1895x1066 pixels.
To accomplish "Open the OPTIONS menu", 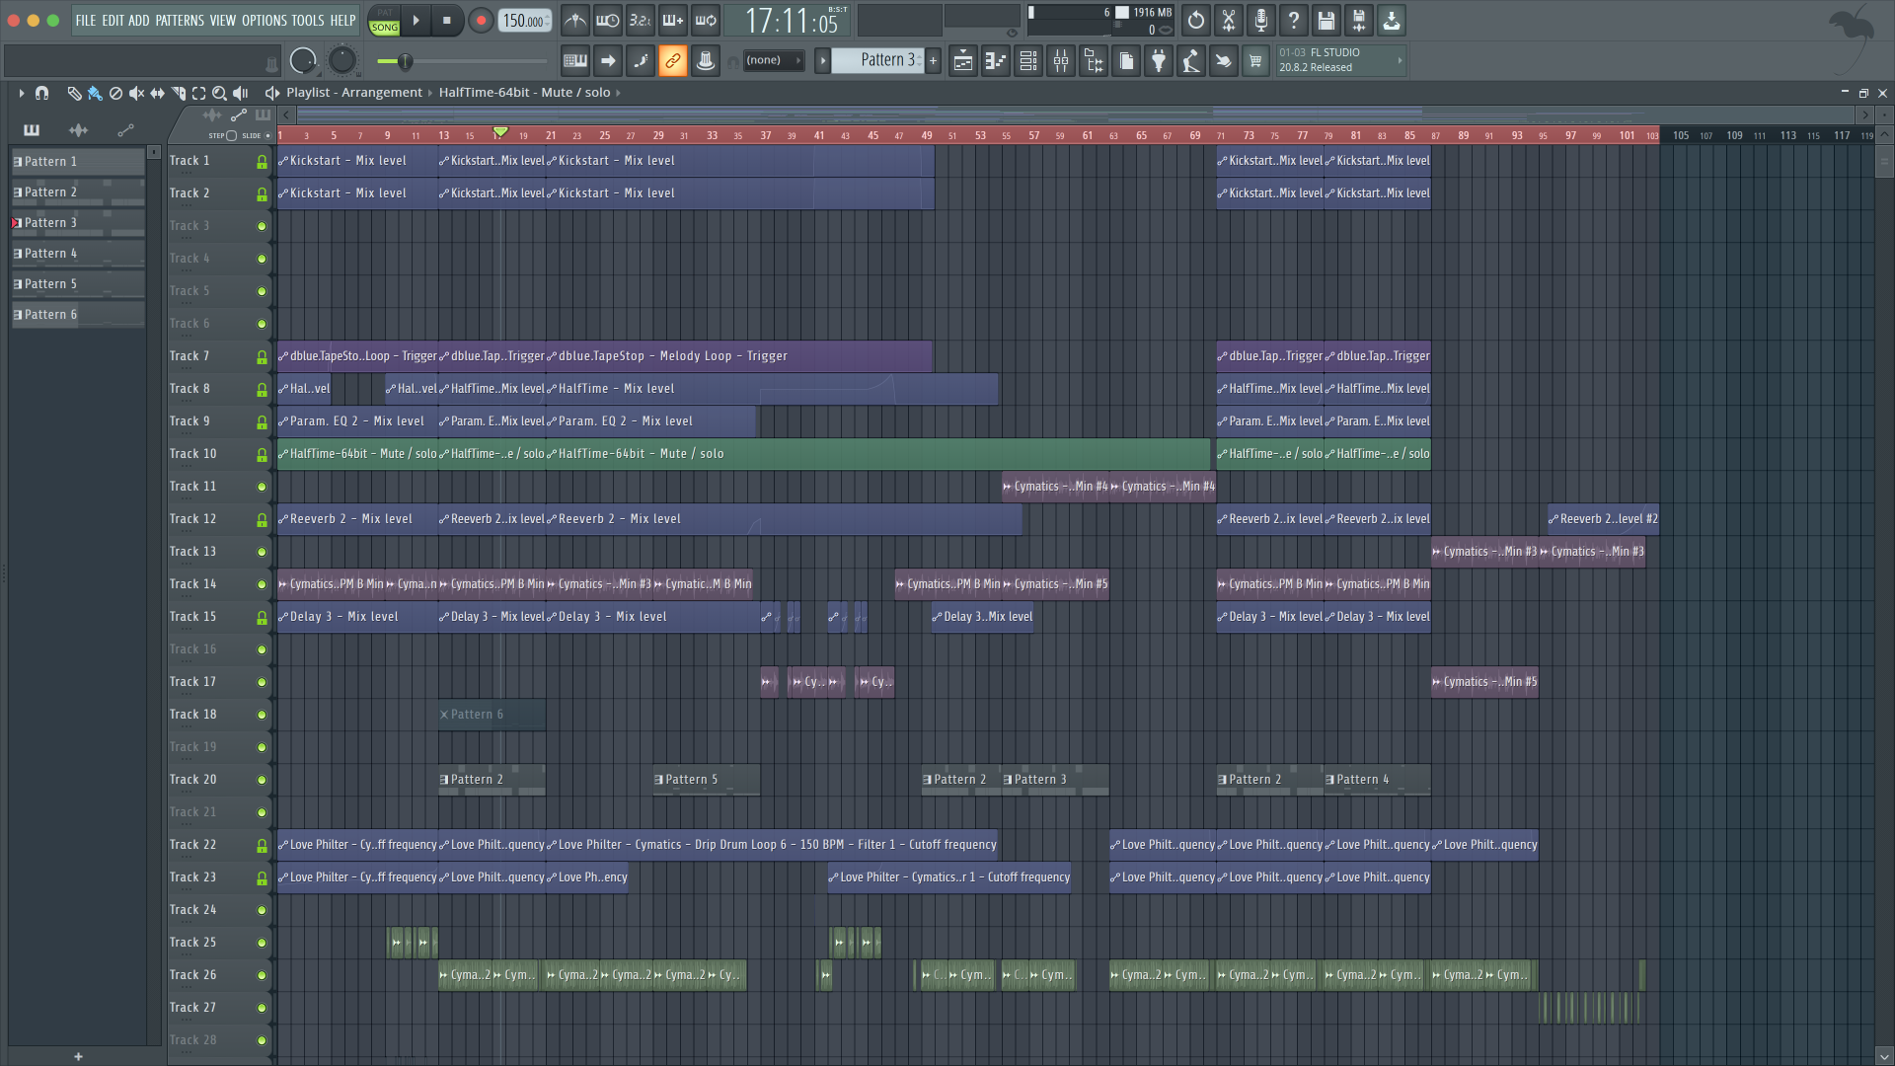I will coord(264,20).
